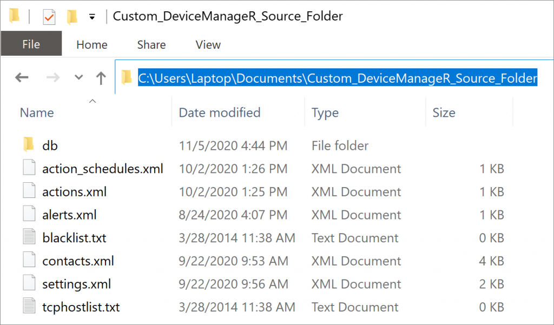Click the Back navigation arrow
This screenshot has height=325, width=554.
pos(22,78)
